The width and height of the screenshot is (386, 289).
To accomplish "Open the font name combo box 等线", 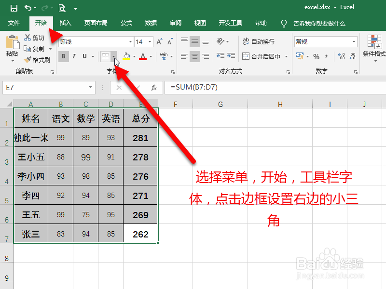I will (96, 42).
